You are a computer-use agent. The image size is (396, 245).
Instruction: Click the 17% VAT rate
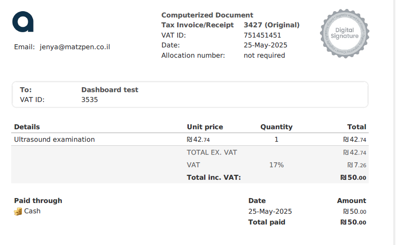point(276,165)
